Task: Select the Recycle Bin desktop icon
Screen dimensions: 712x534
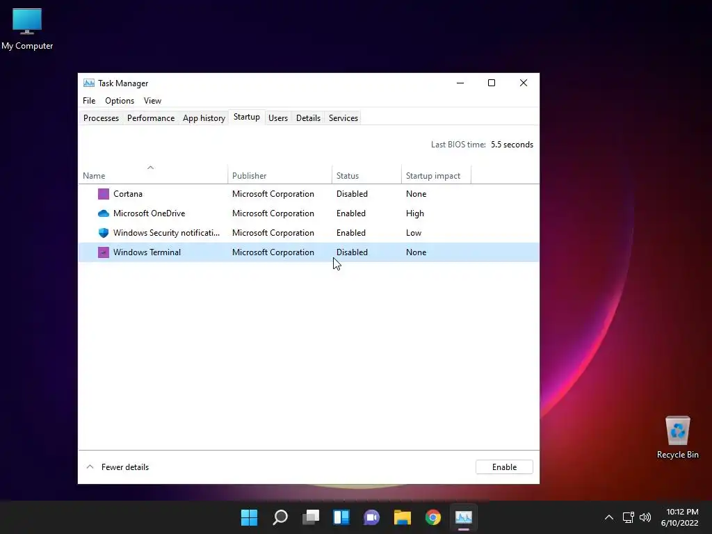Action: (677, 437)
